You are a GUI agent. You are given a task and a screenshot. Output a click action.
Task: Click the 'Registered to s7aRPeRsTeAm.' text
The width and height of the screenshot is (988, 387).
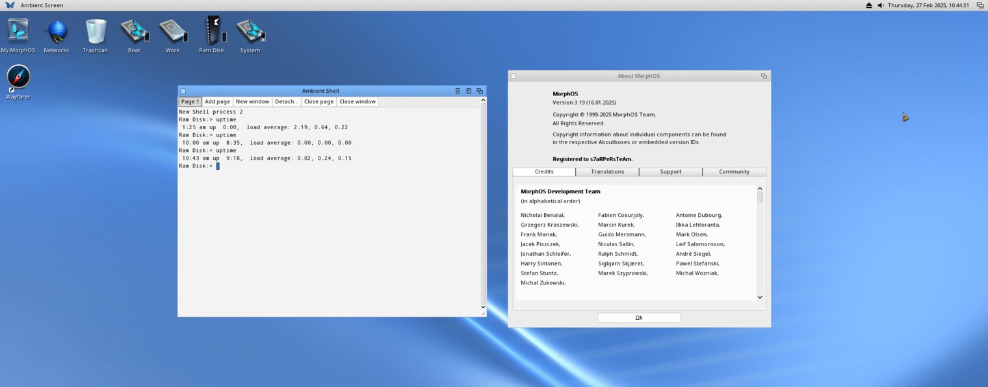(x=592, y=159)
